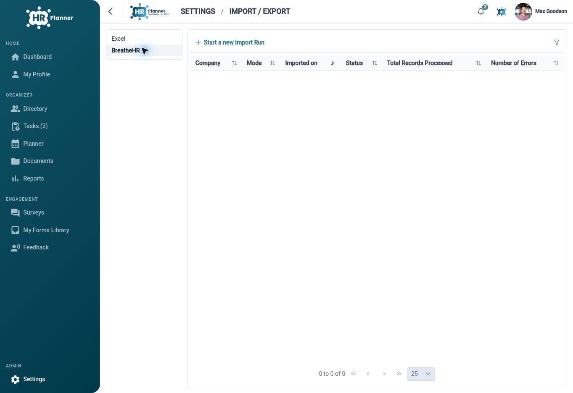Viewport: 573px width, 393px height.
Task: Sort by Status column arrows
Action: 375,63
